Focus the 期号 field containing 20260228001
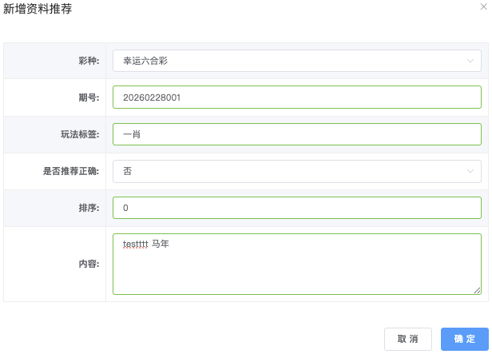The width and height of the screenshot is (492, 354). click(x=296, y=97)
